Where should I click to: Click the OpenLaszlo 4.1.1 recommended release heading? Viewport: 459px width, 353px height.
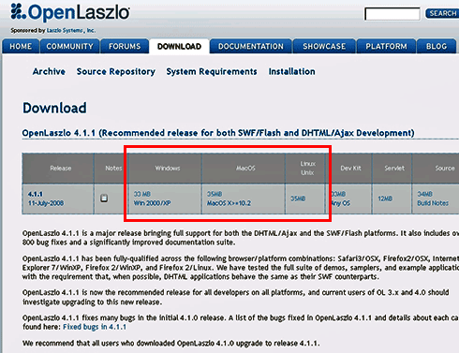pyautogui.click(x=218, y=133)
